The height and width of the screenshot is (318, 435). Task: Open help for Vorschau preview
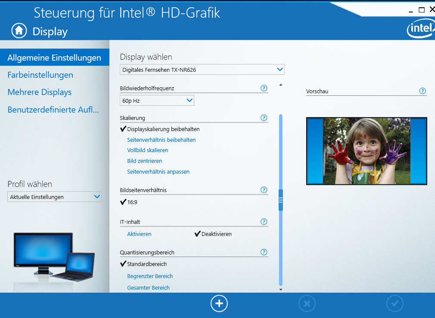pos(423,91)
